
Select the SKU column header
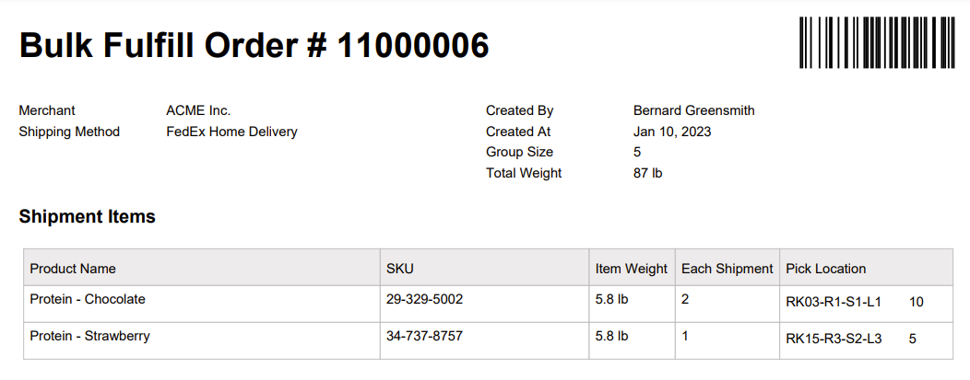[400, 269]
